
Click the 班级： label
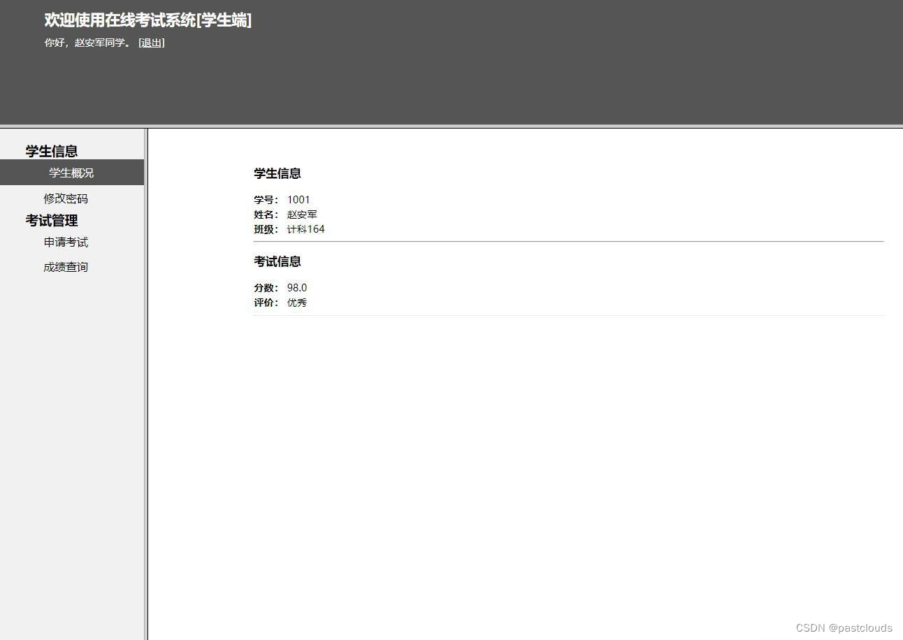pos(266,229)
